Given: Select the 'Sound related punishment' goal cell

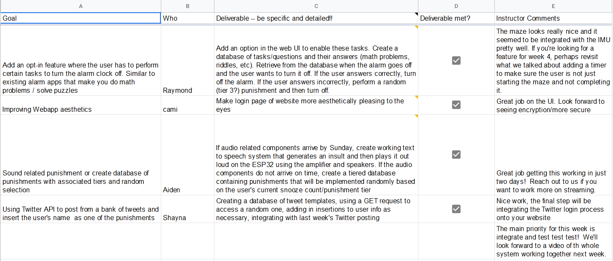Looking at the screenshot, I should pyautogui.click(x=81, y=155).
